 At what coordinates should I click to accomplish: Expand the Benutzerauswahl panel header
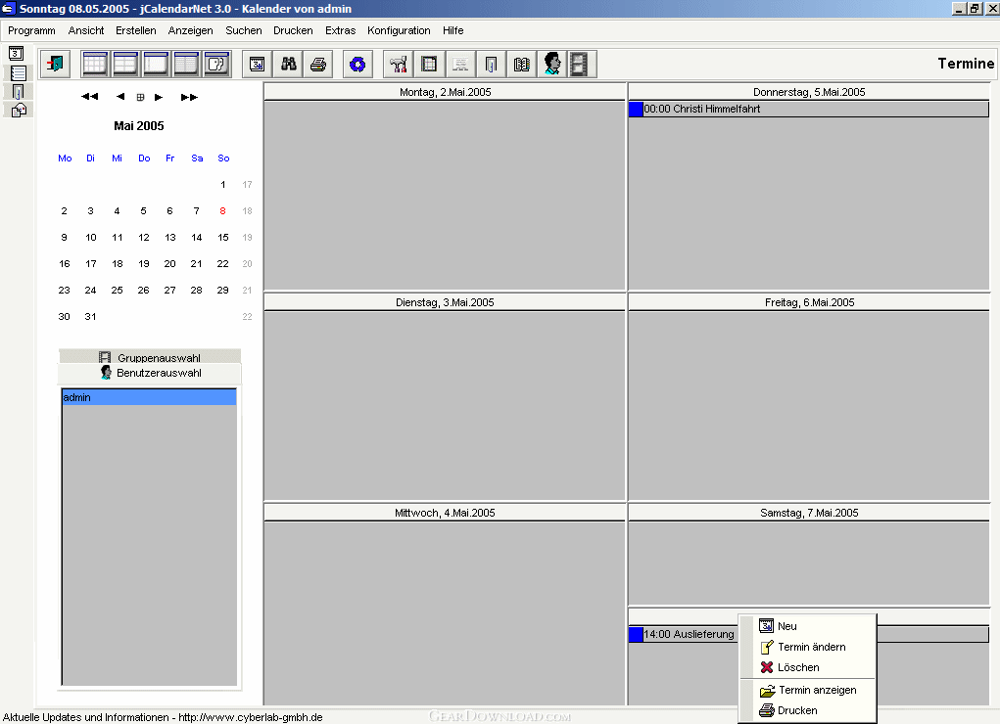pyautogui.click(x=150, y=373)
